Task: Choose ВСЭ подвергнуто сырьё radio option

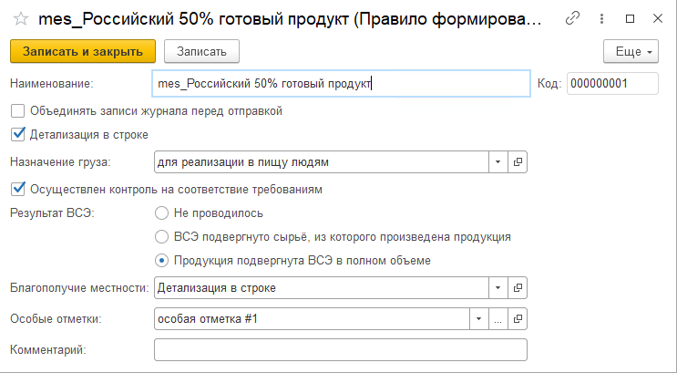Action: [161, 237]
